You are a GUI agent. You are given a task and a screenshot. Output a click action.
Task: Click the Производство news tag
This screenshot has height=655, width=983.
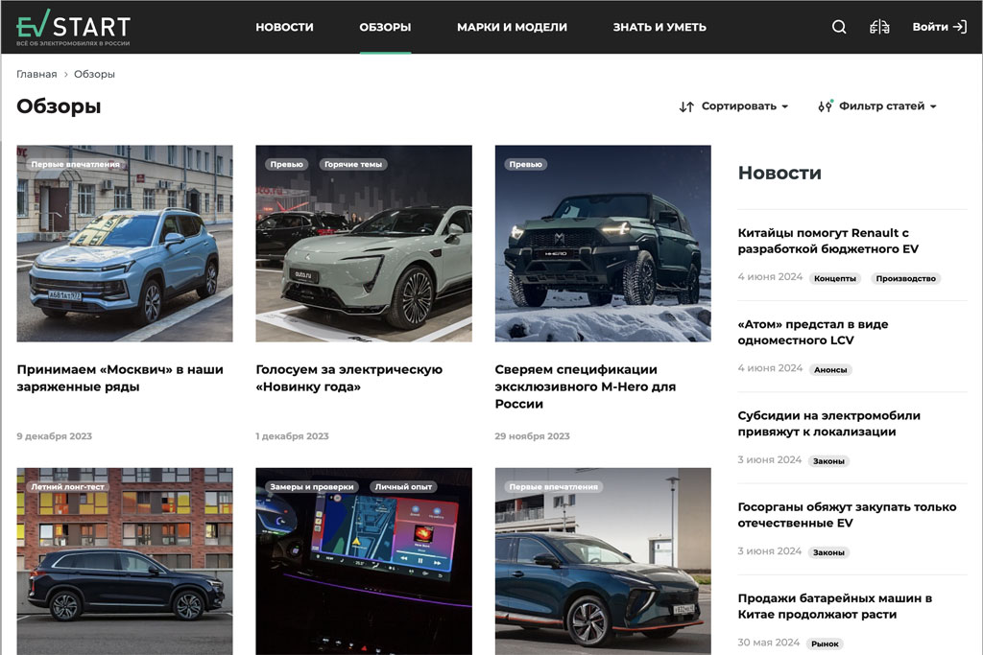point(905,279)
